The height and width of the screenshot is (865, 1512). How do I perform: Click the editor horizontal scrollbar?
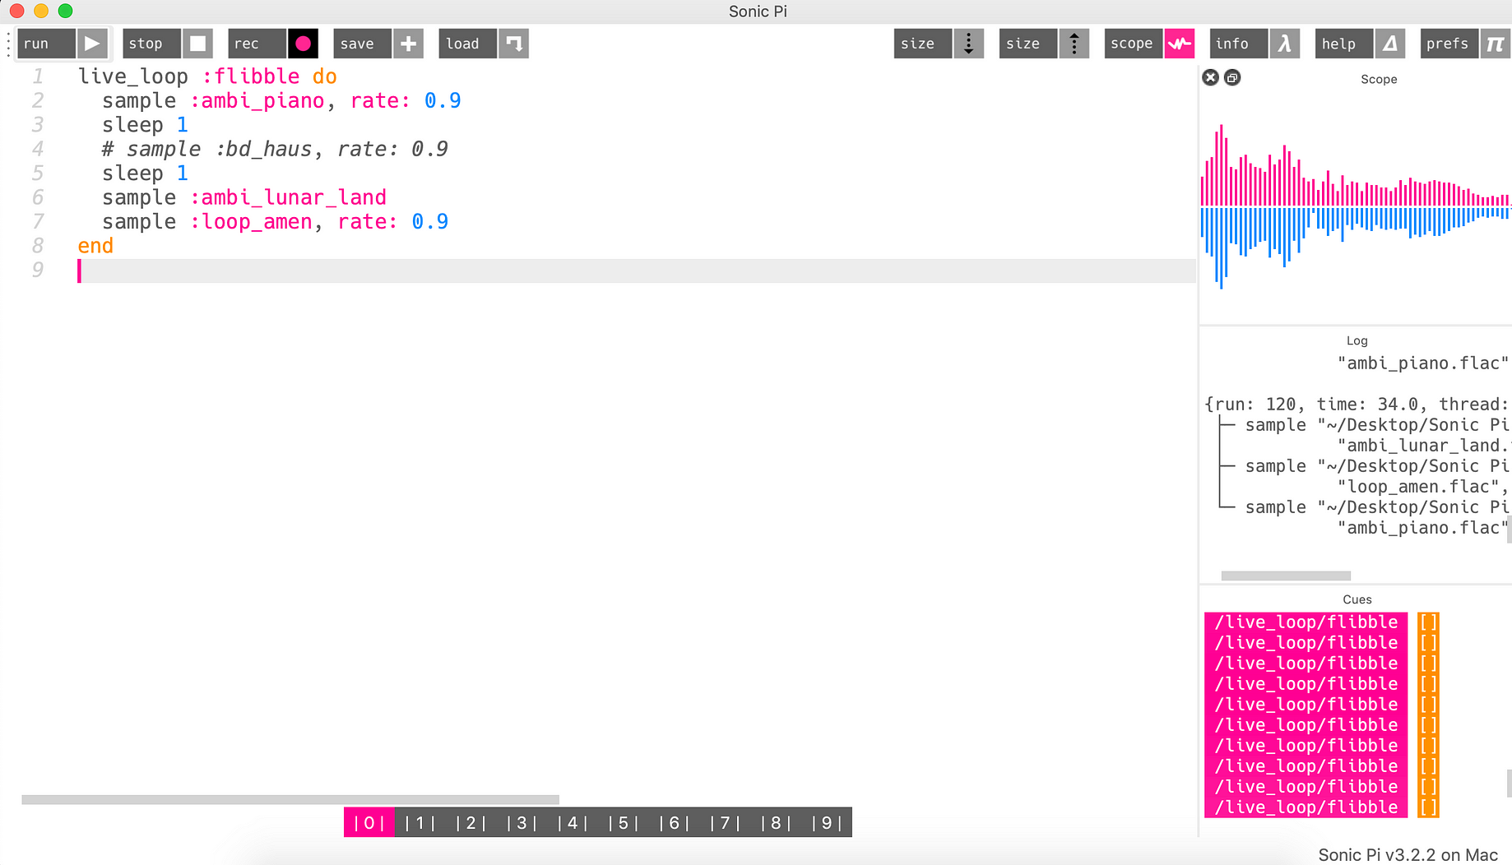290,799
